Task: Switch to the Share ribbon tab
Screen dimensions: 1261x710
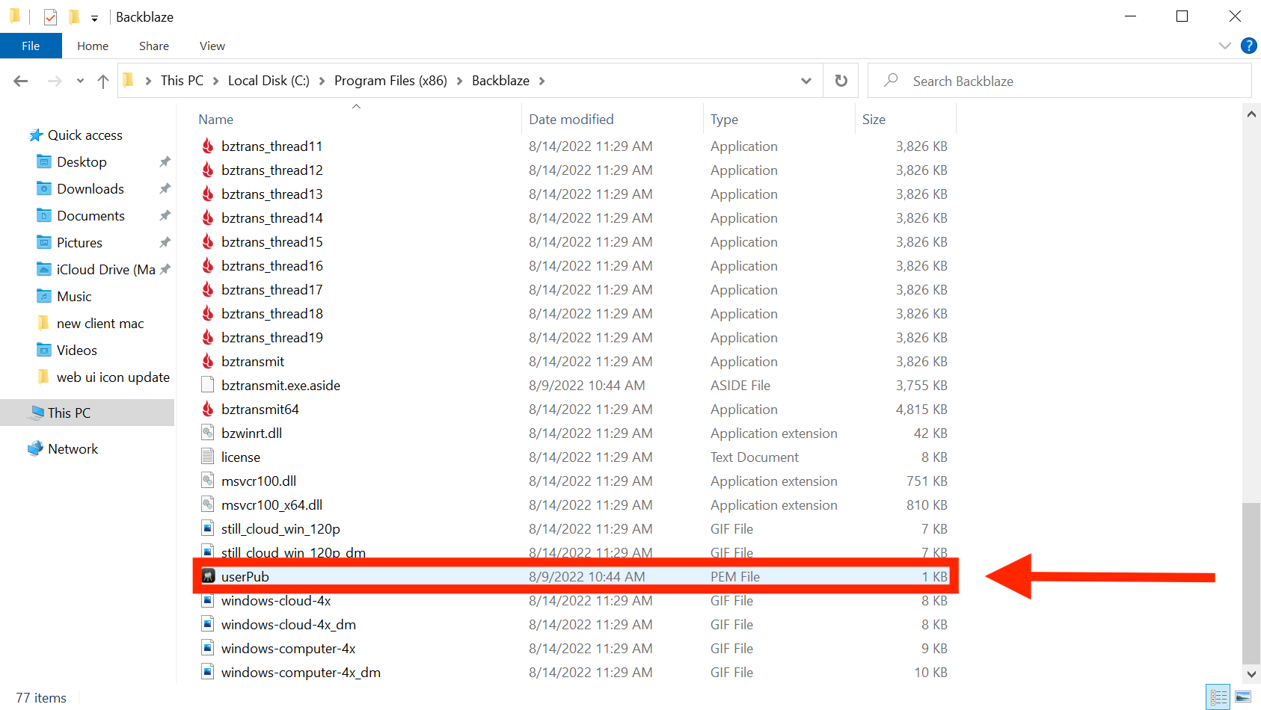Action: point(154,46)
